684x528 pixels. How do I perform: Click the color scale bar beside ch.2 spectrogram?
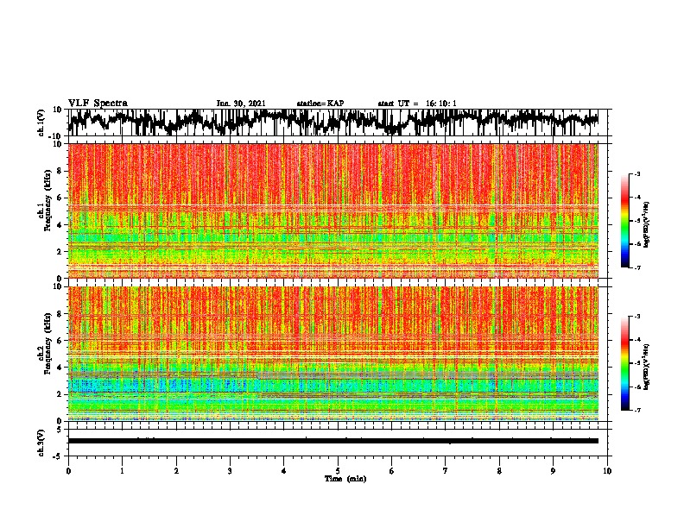click(x=624, y=363)
